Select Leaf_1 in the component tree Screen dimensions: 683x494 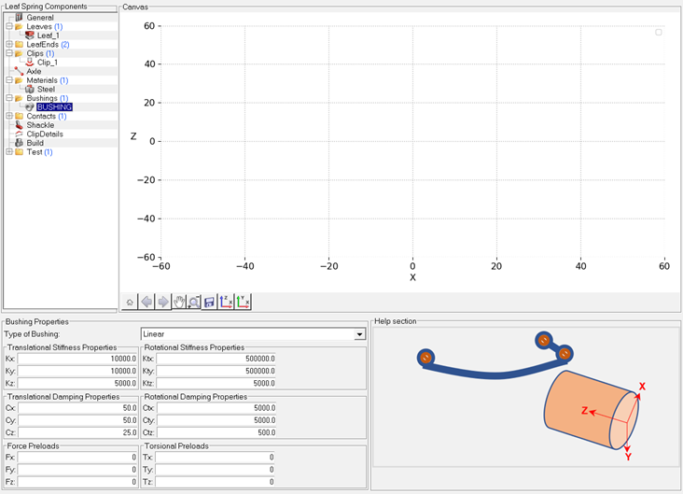tap(48, 35)
